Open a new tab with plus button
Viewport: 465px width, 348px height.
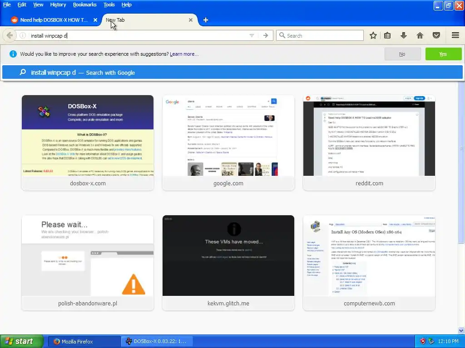pos(206,20)
